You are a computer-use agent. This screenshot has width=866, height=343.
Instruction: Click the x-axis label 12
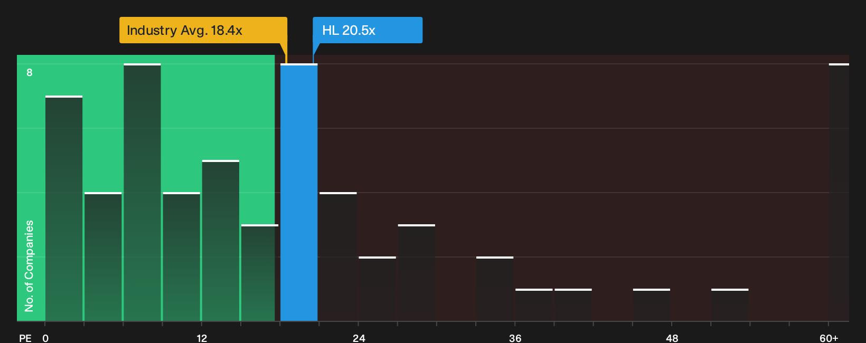[x=202, y=338]
